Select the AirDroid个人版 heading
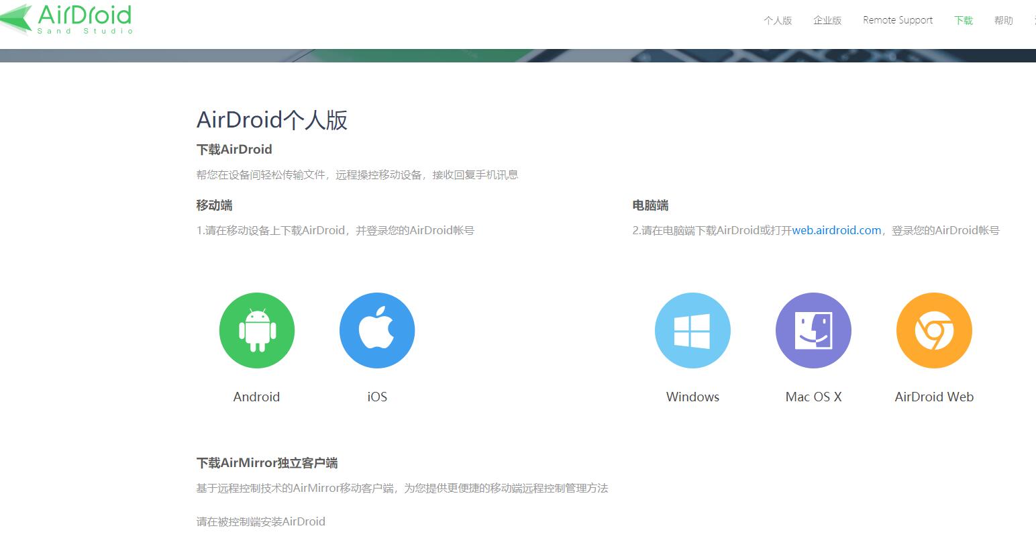 272,120
